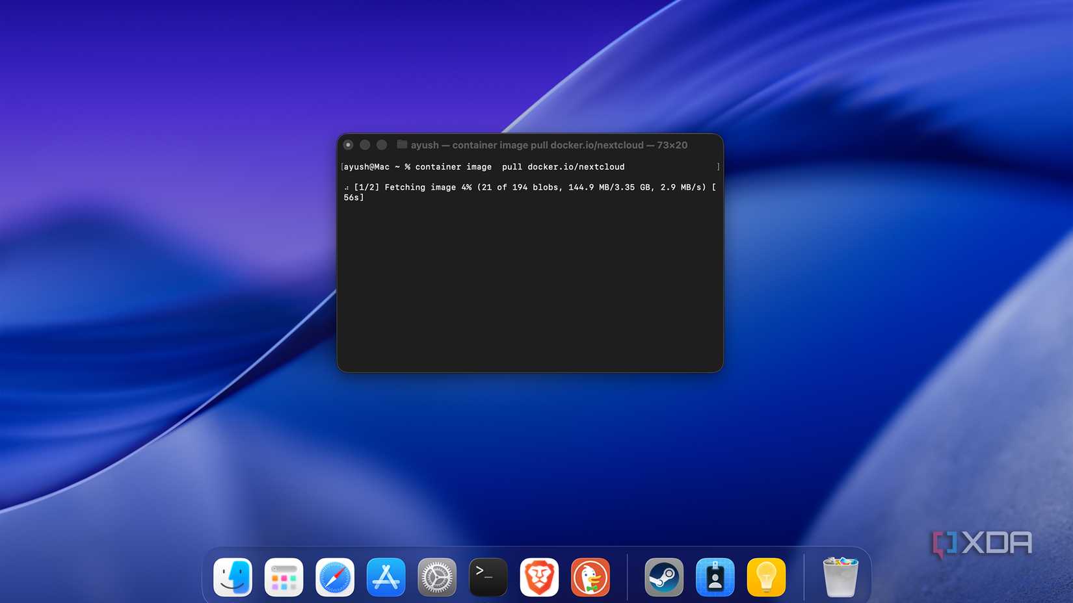Image resolution: width=1073 pixels, height=603 pixels.
Task: Click the image fetching progress line
Action: click(x=530, y=187)
